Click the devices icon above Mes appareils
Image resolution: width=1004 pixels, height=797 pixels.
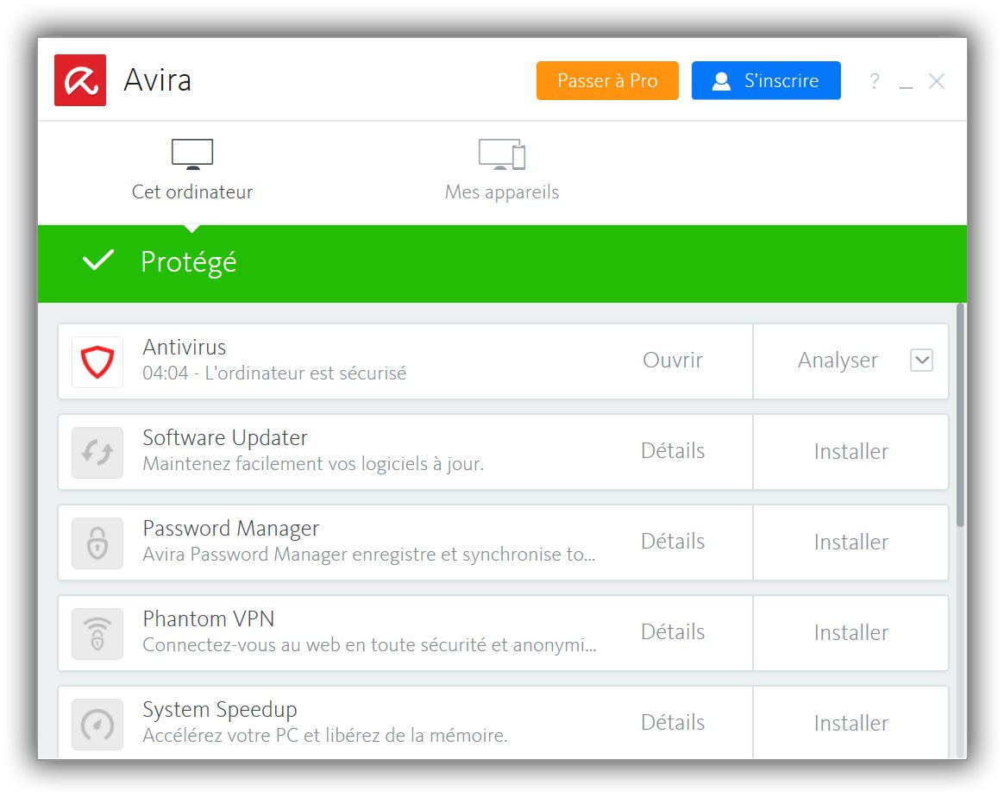[502, 154]
